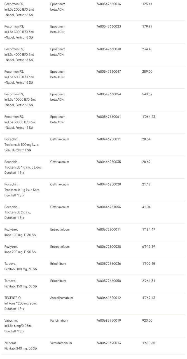The height and width of the screenshot is (359, 187).
Task: Click the price 21.12
Action: [146, 185]
